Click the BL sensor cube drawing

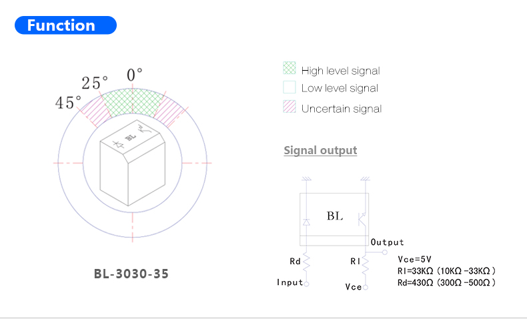[x=133, y=163]
